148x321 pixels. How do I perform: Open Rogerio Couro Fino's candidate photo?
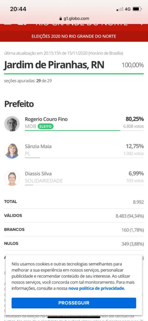[x=12, y=124]
